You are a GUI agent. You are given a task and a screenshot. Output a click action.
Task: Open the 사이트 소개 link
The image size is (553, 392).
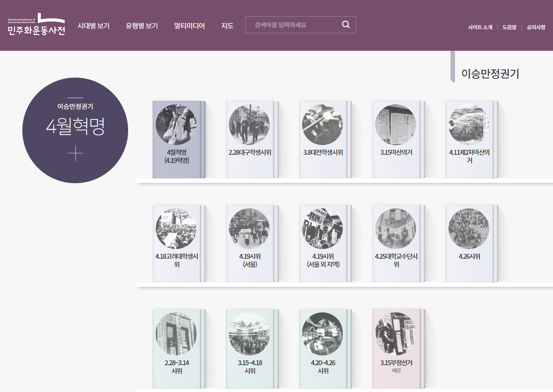480,27
